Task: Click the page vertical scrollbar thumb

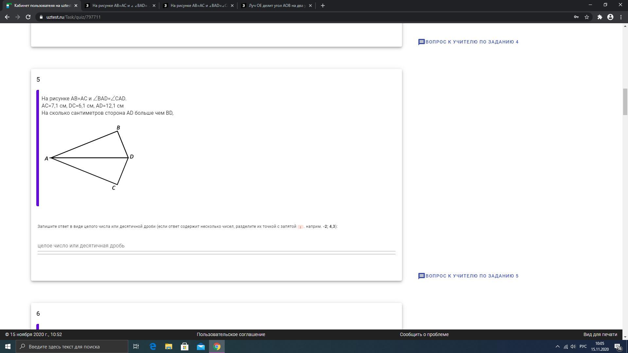Action: click(x=625, y=102)
